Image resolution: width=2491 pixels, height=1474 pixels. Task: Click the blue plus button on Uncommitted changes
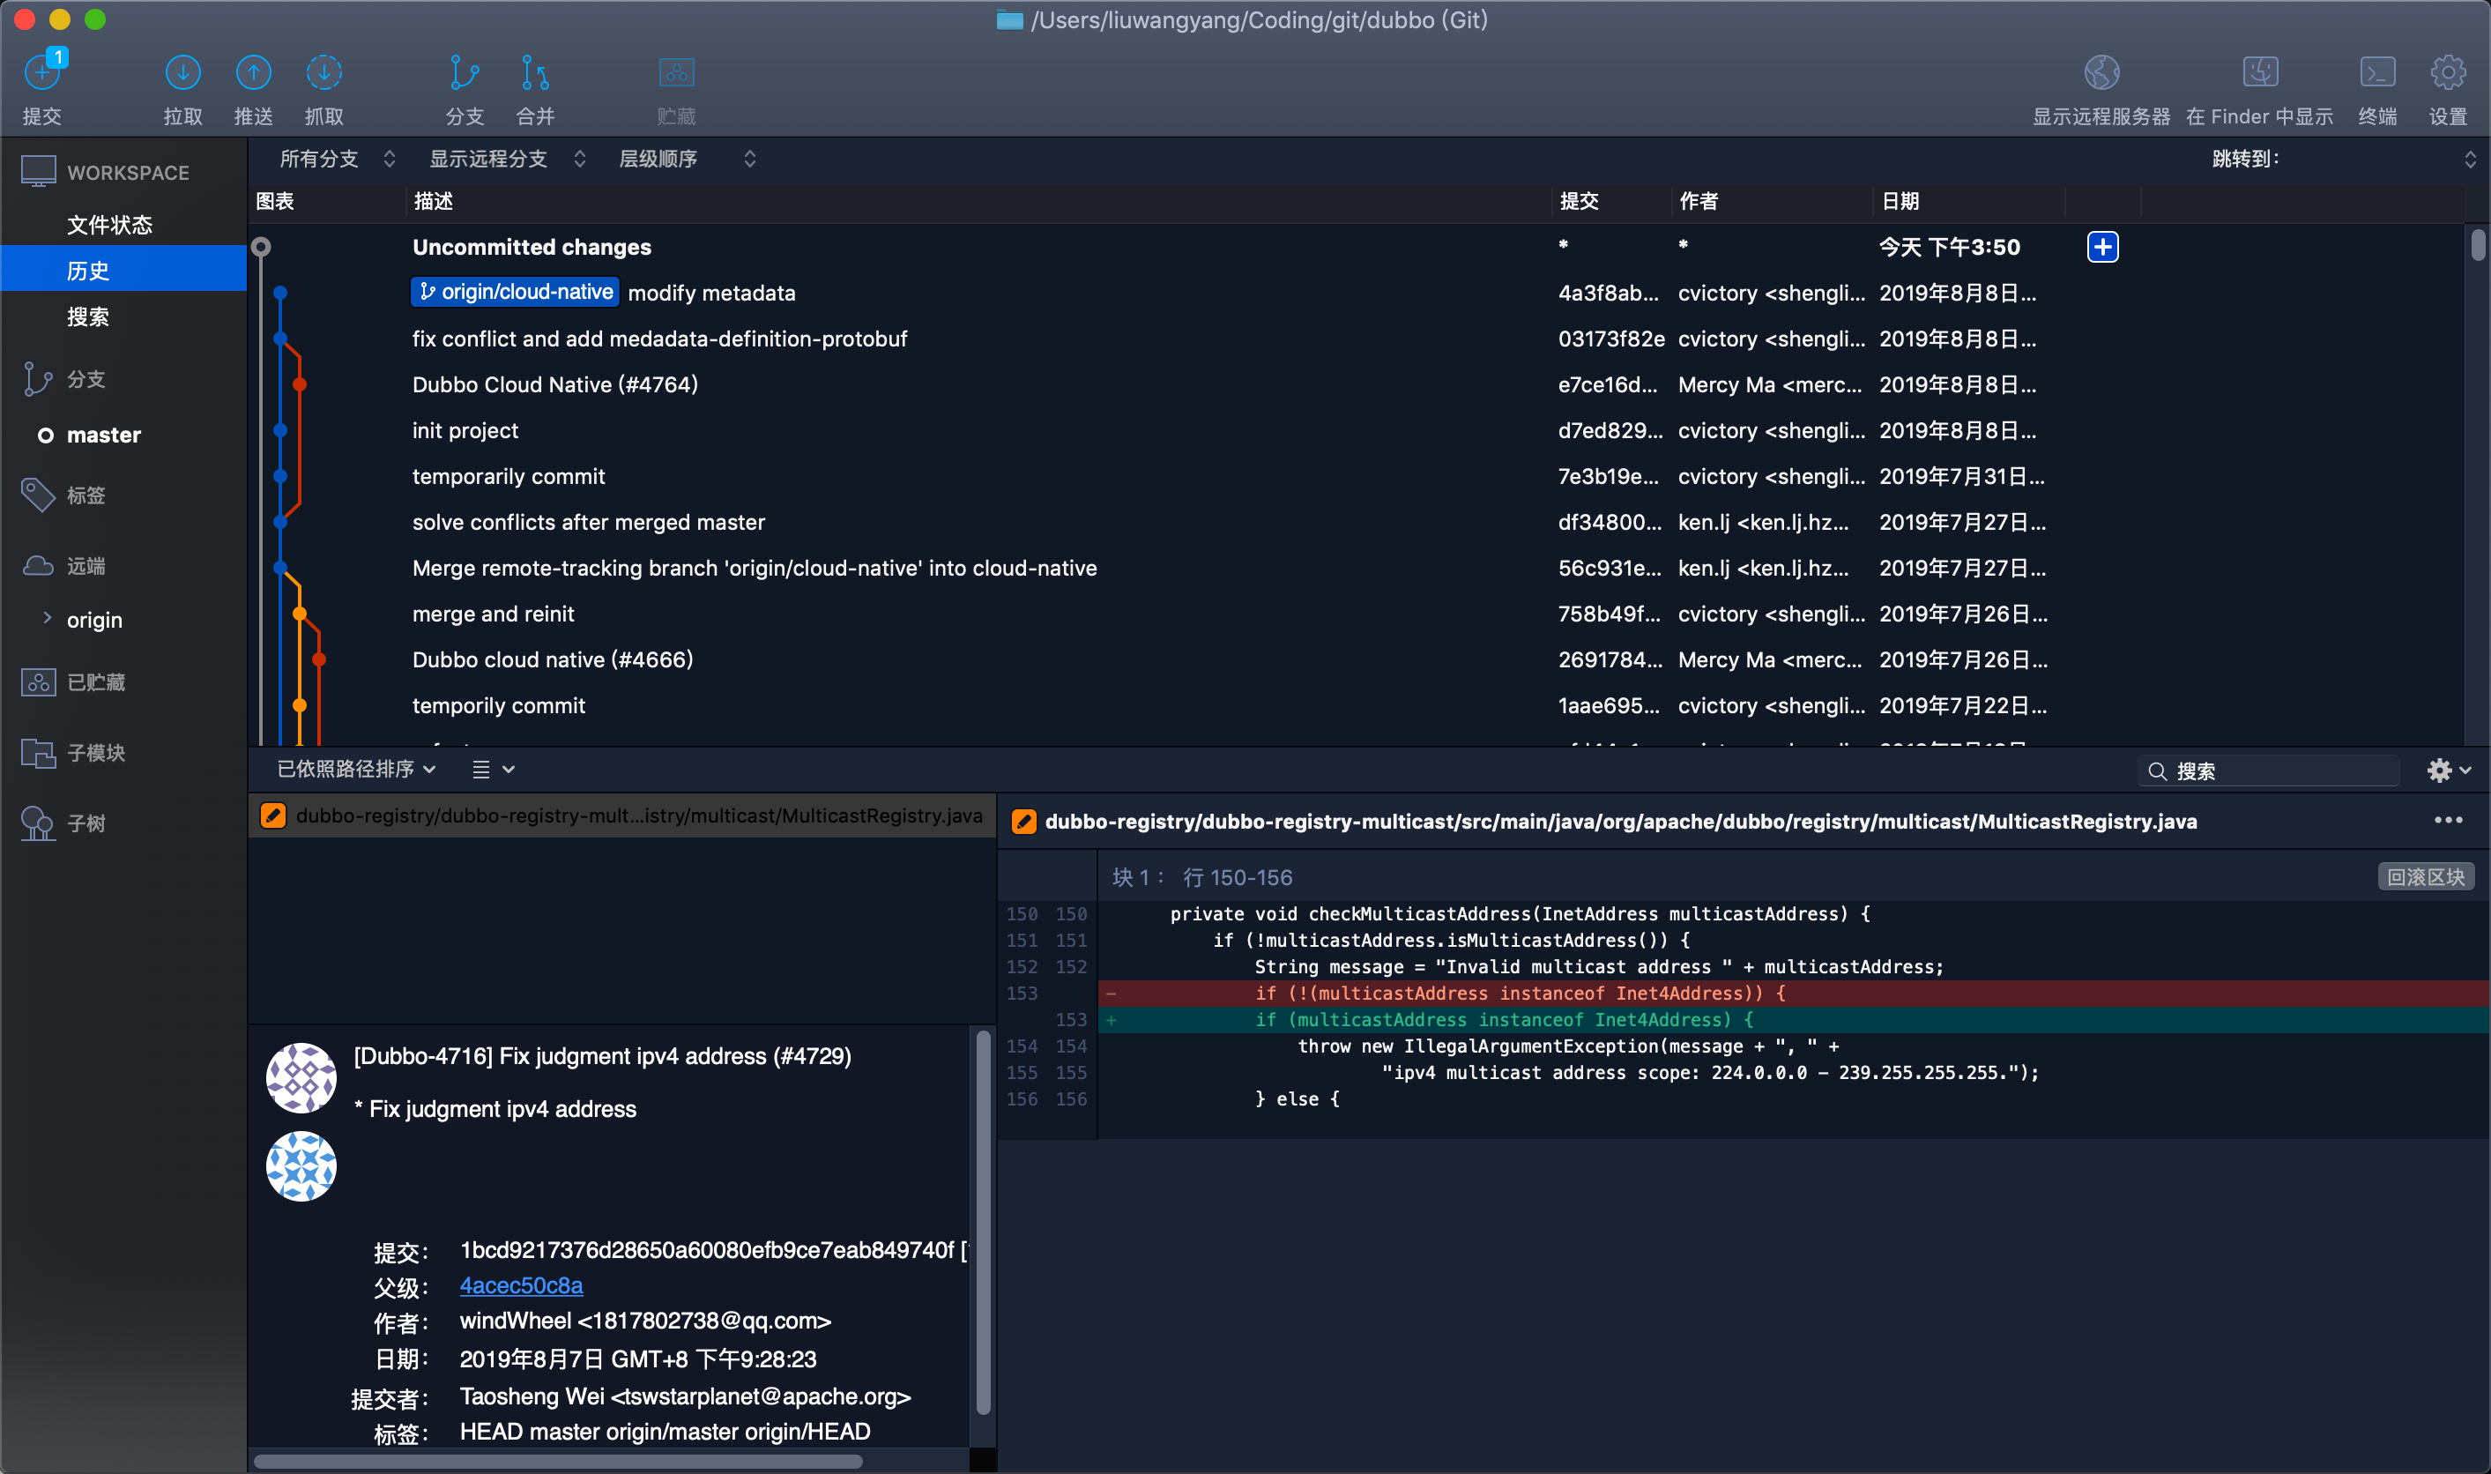point(2101,248)
